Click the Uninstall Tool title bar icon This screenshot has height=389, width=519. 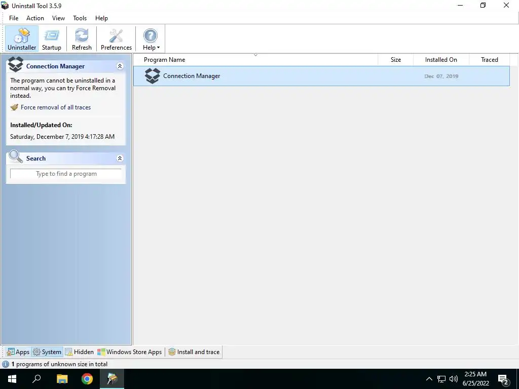(x=5, y=6)
